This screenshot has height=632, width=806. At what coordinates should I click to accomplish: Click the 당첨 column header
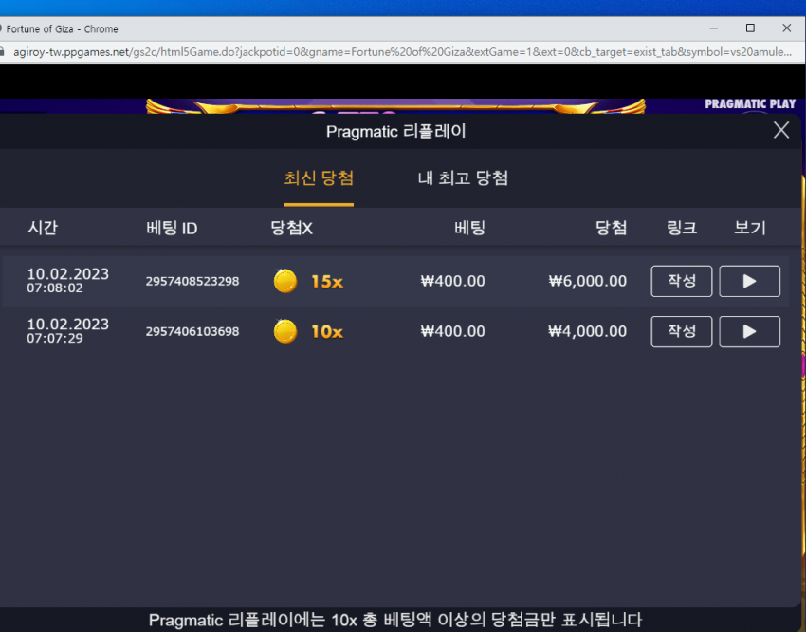click(x=612, y=228)
